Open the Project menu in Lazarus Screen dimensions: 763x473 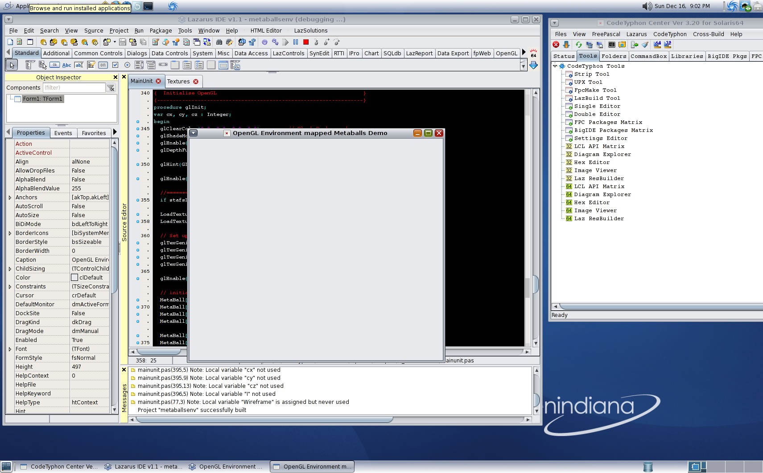pos(119,30)
